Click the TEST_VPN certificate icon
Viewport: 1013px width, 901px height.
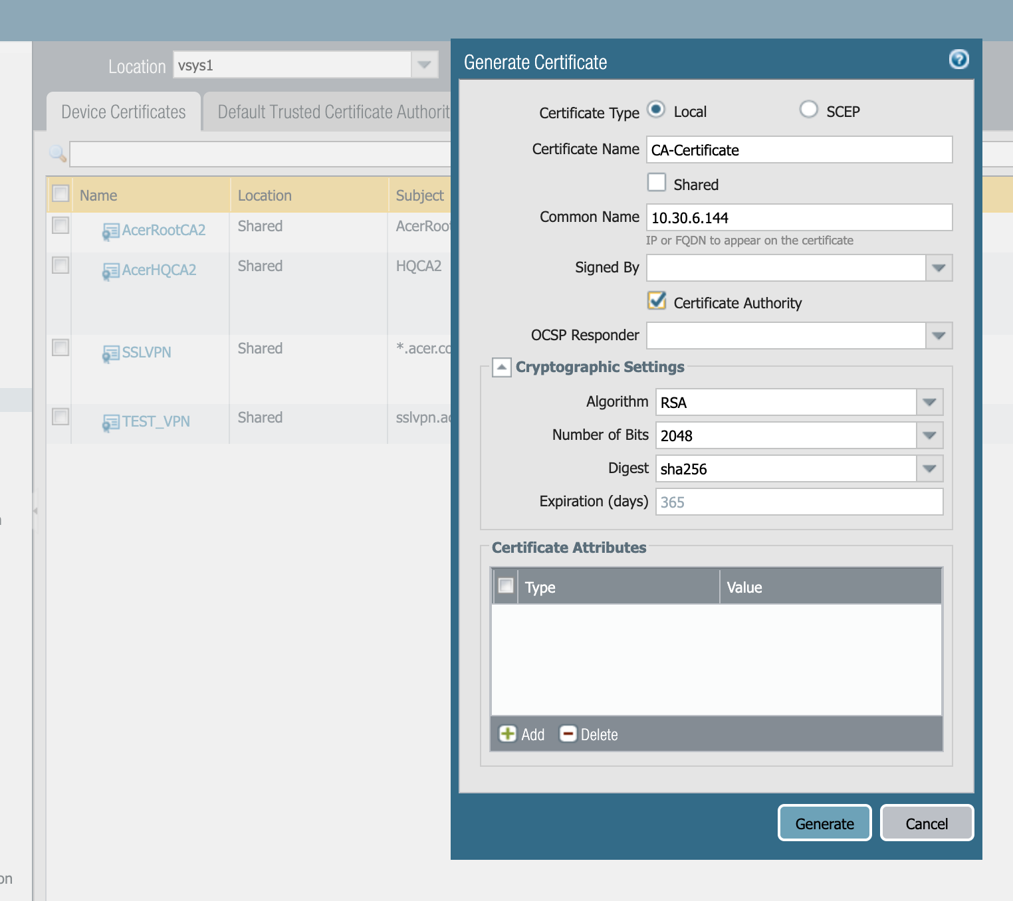(x=110, y=423)
